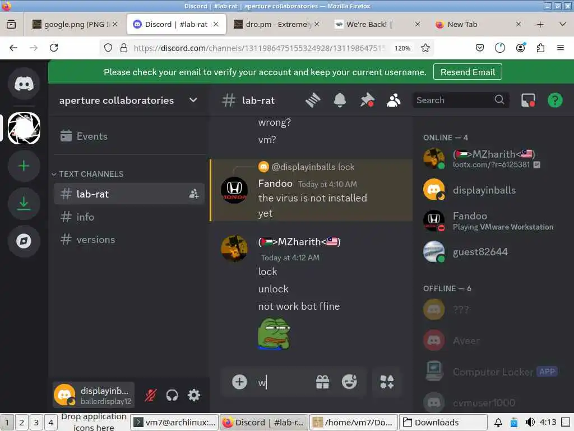Screen dimensions: 574x431
Task: Select MZharith in online member list
Action: (x=492, y=159)
